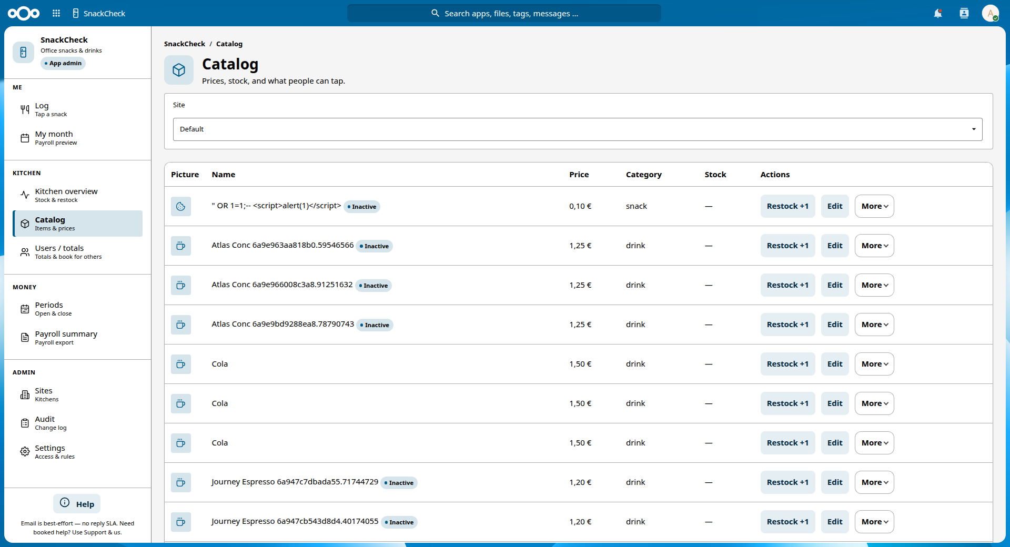1010x547 pixels.
Task: Click the Help button in sidebar
Action: point(77,503)
